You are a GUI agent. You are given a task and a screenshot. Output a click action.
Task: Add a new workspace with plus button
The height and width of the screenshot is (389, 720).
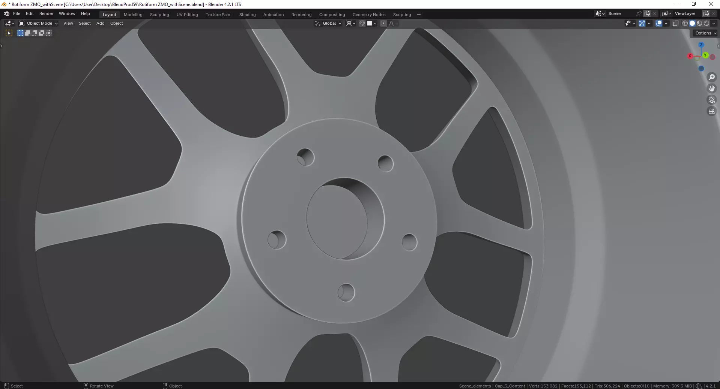pyautogui.click(x=419, y=15)
